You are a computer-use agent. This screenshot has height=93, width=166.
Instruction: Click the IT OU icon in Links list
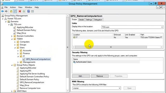pyautogui.click(x=74, y=37)
